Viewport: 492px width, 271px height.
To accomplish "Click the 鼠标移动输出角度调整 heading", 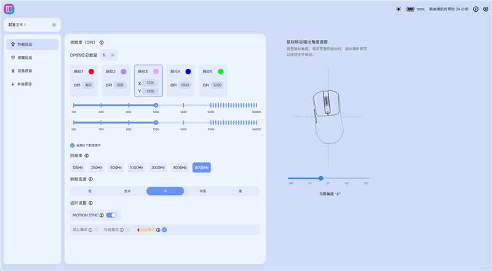I will point(307,42).
